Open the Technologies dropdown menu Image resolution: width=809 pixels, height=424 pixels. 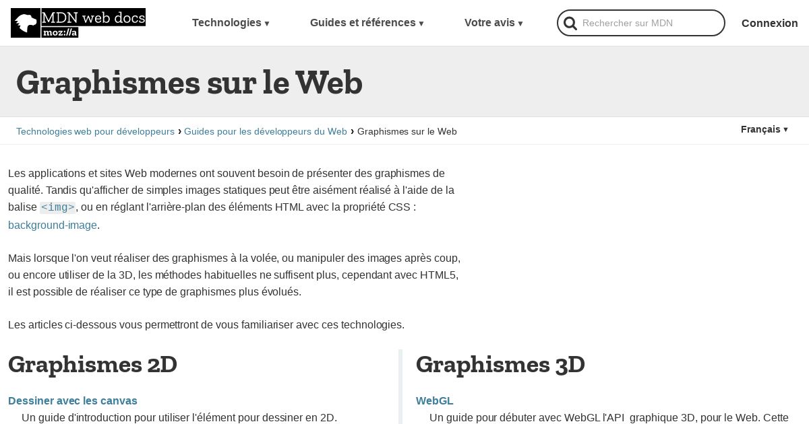(231, 23)
